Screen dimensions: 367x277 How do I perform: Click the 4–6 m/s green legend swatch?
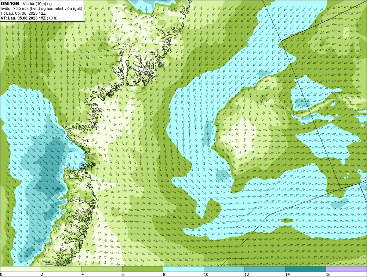(x=102, y=269)
